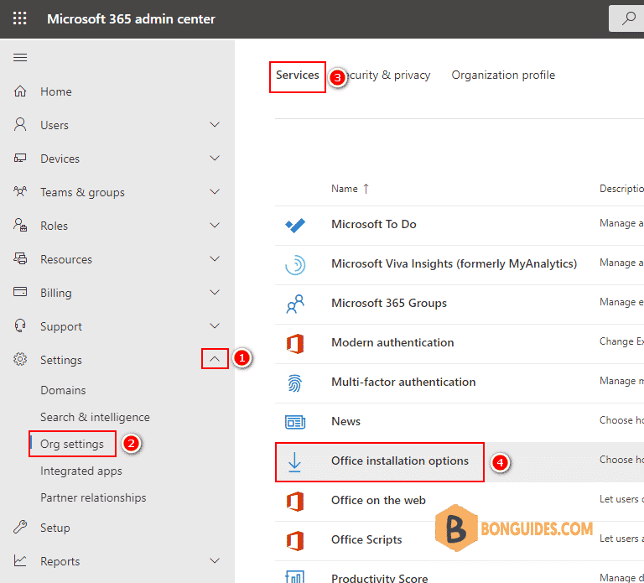
Task: Click the Office on the web icon
Action: coord(295,502)
